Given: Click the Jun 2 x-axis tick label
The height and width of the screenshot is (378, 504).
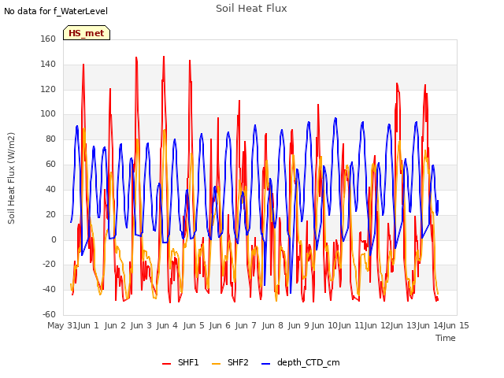Looking at the screenshot, I should 115,325.
